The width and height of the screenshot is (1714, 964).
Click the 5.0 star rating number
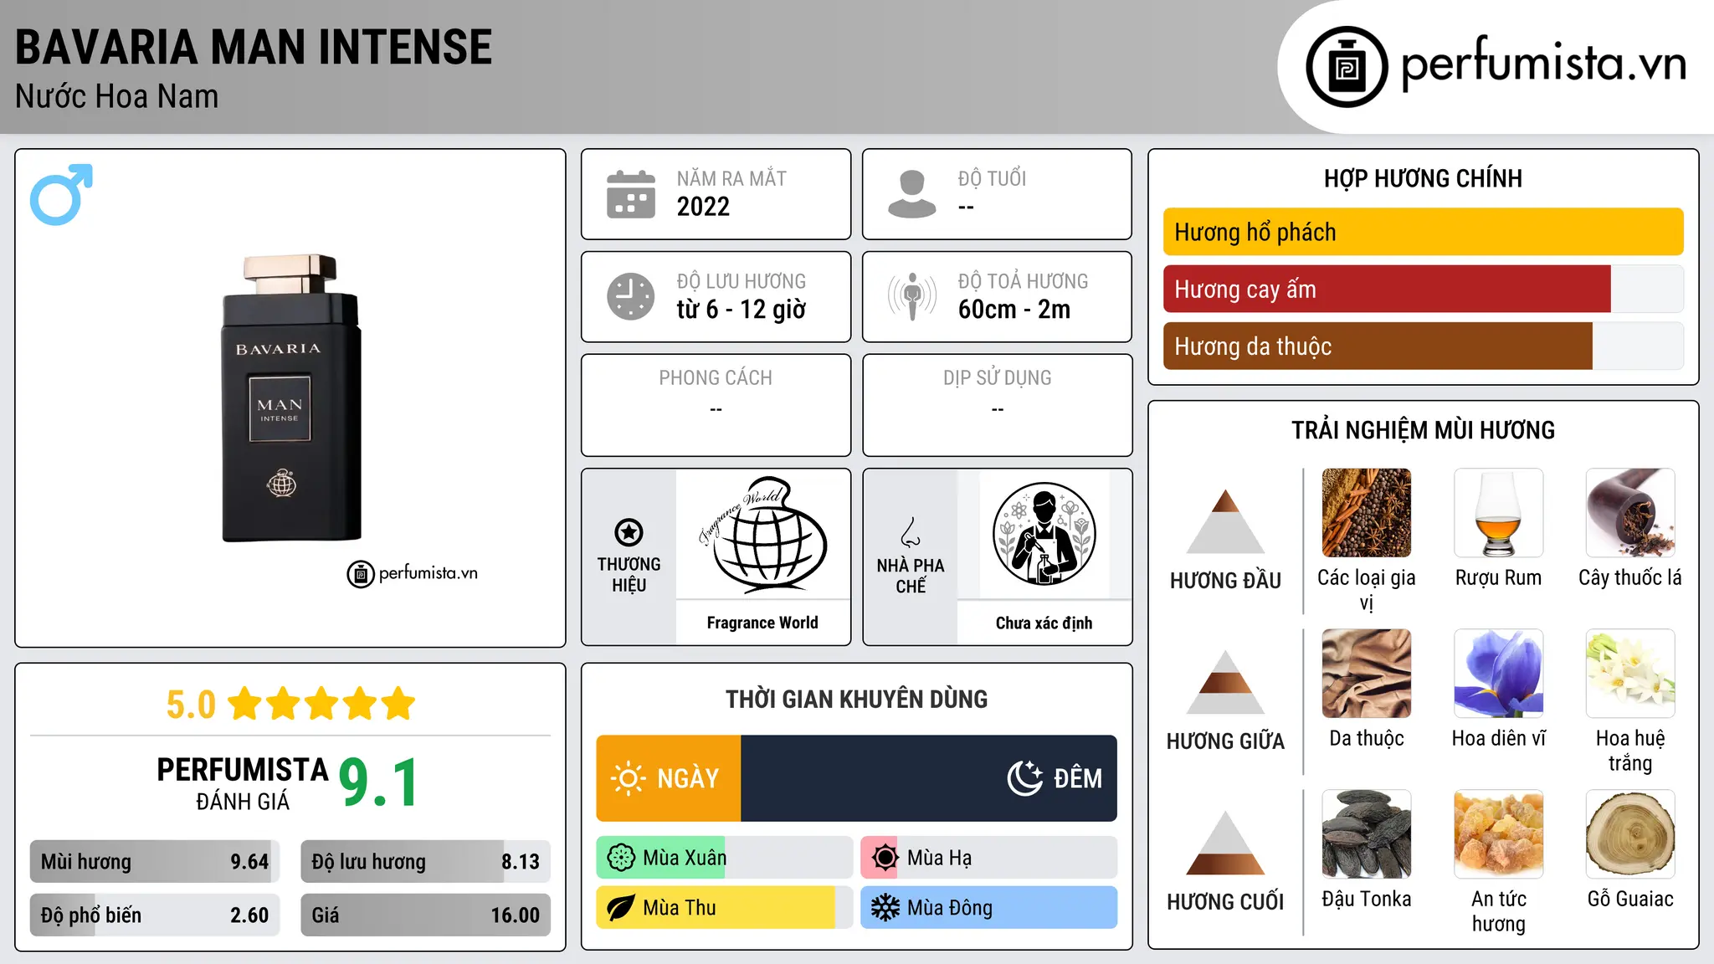click(x=191, y=705)
